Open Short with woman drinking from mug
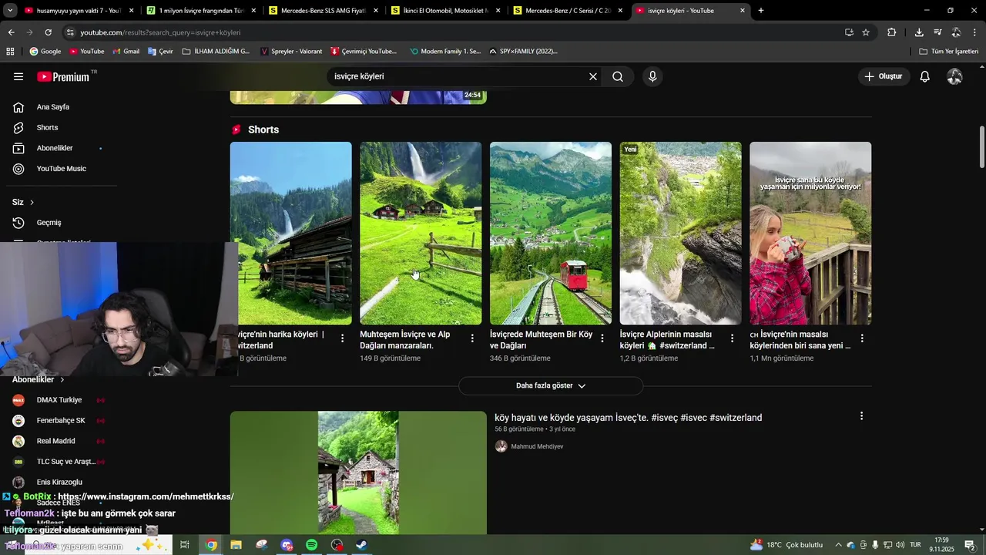This screenshot has height=555, width=986. [x=810, y=233]
